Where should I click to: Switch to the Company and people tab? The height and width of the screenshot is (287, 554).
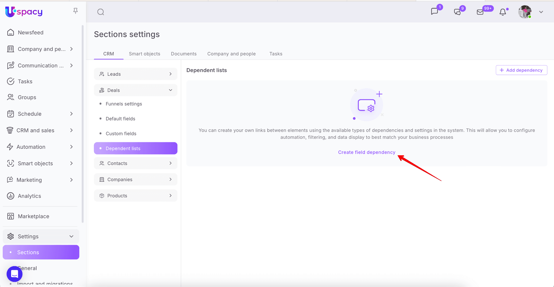coord(231,54)
